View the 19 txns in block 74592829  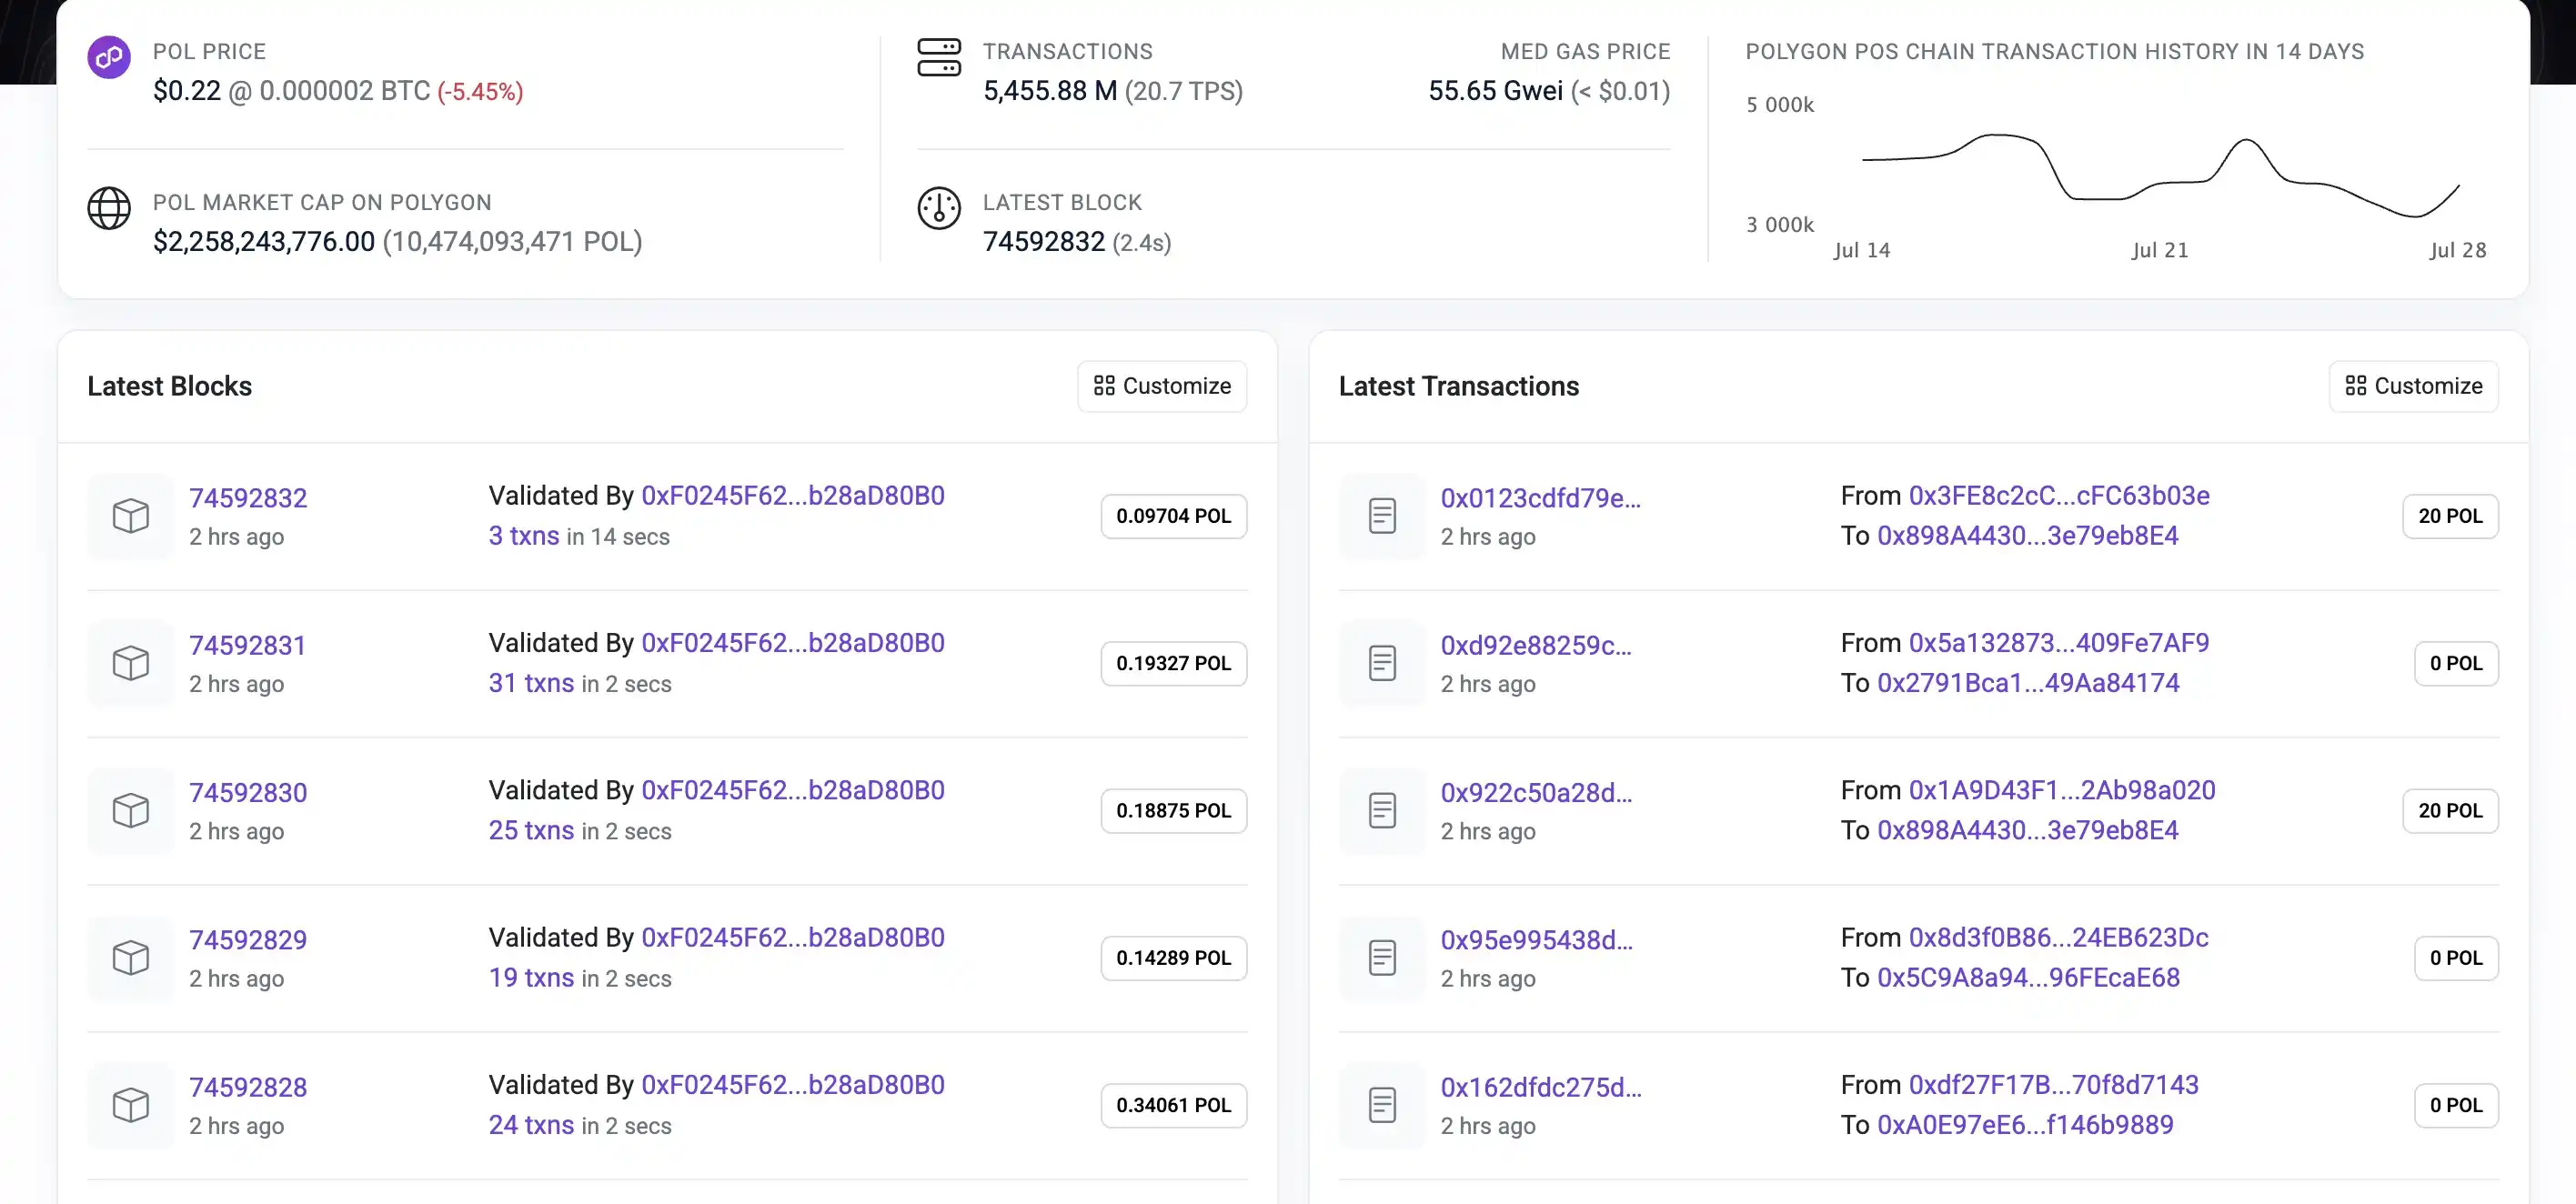(x=531, y=977)
